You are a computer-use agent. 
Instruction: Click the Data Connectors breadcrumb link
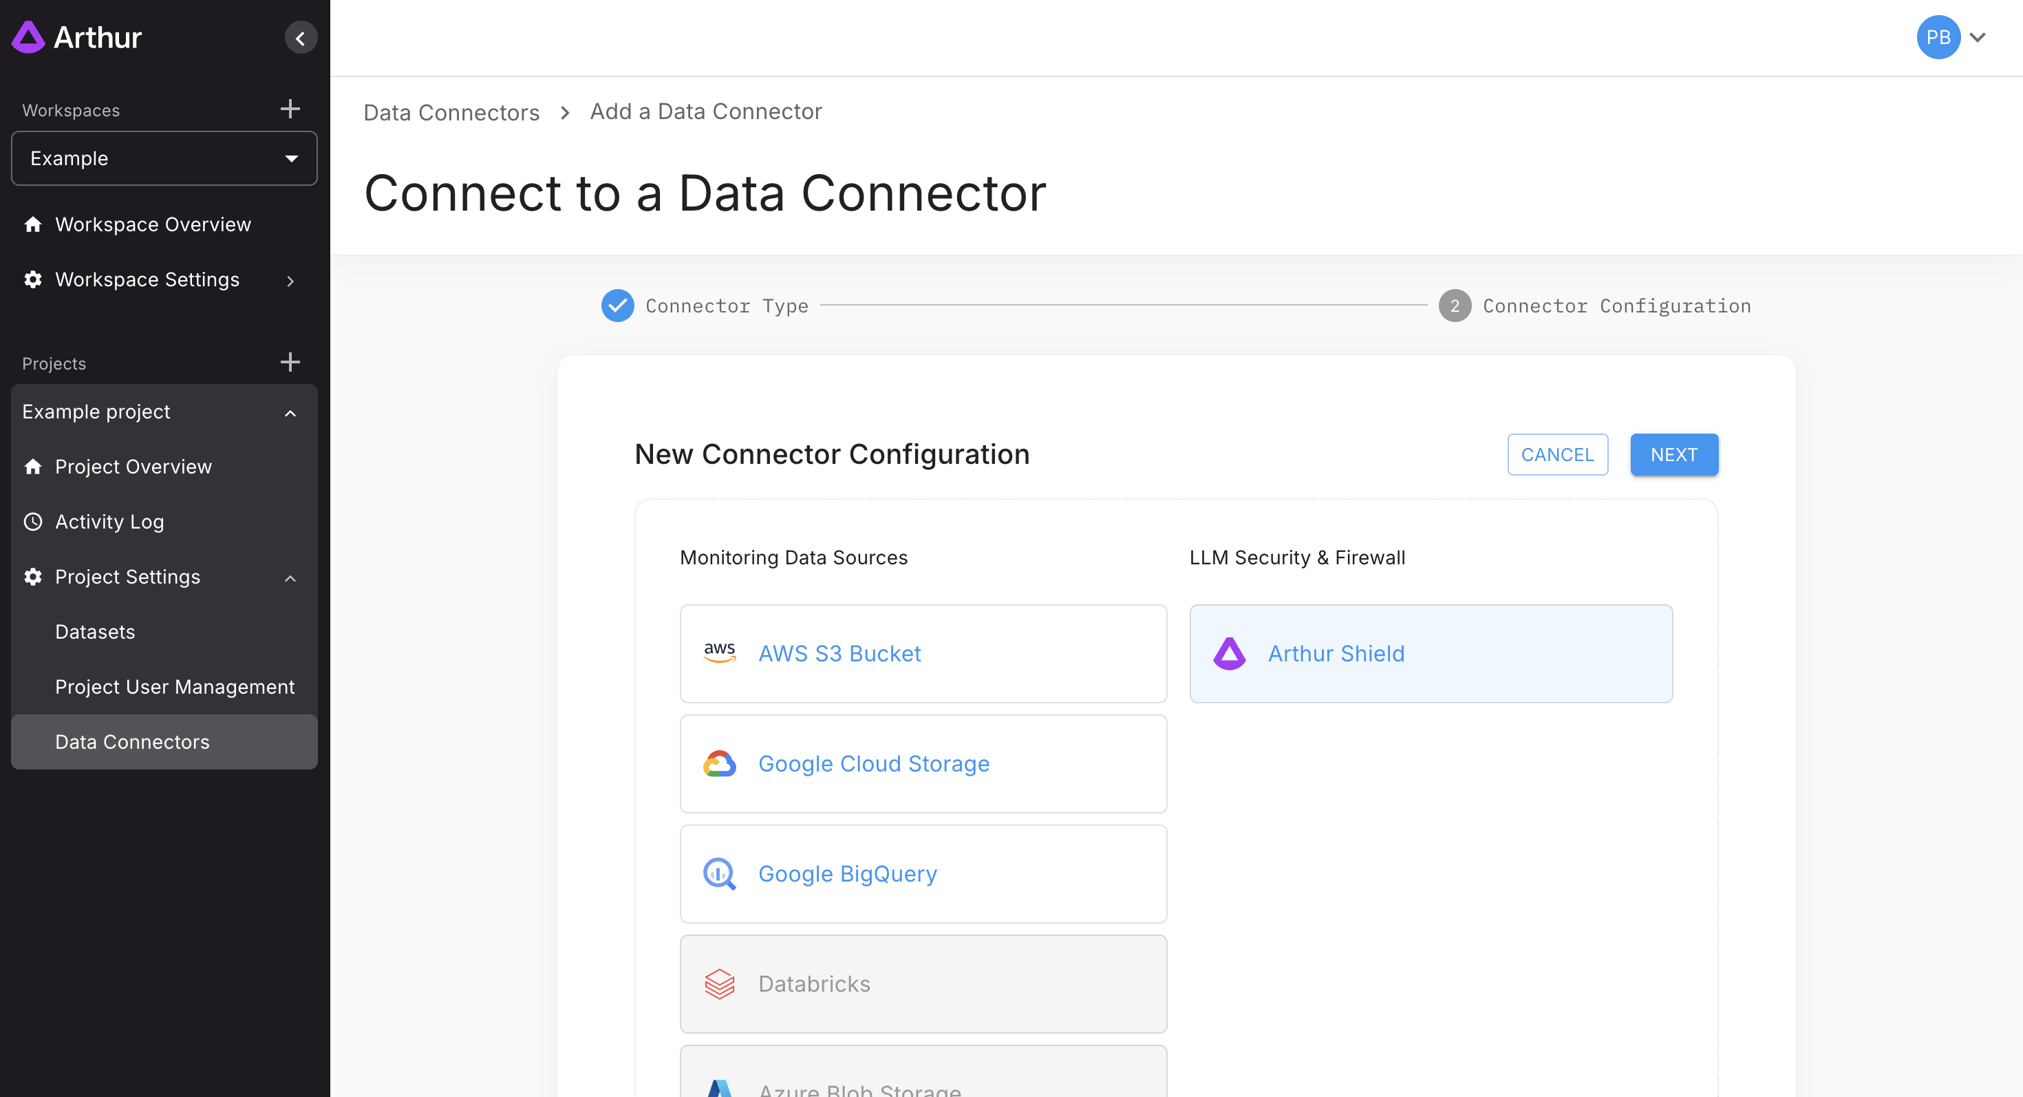click(x=451, y=112)
